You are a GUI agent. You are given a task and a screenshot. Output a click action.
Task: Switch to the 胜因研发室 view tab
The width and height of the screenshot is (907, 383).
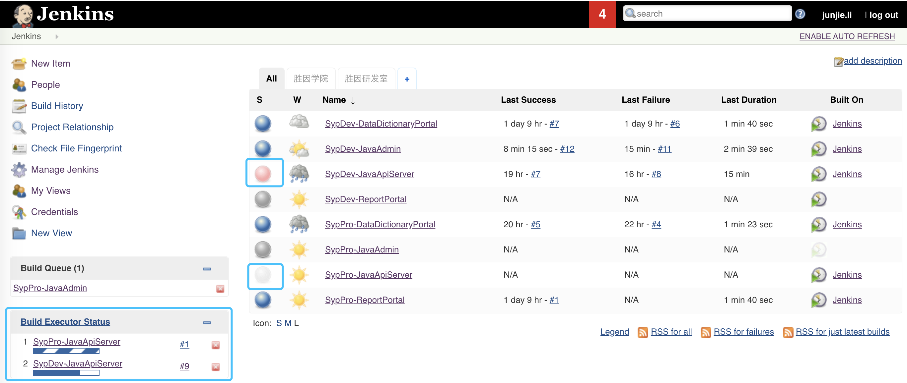366,79
